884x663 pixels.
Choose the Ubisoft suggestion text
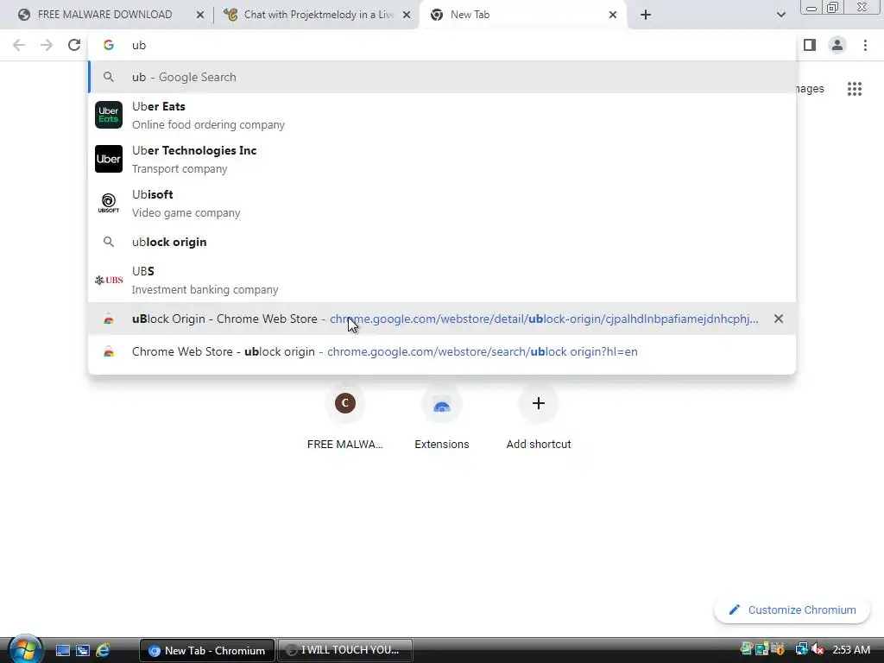[x=186, y=203]
